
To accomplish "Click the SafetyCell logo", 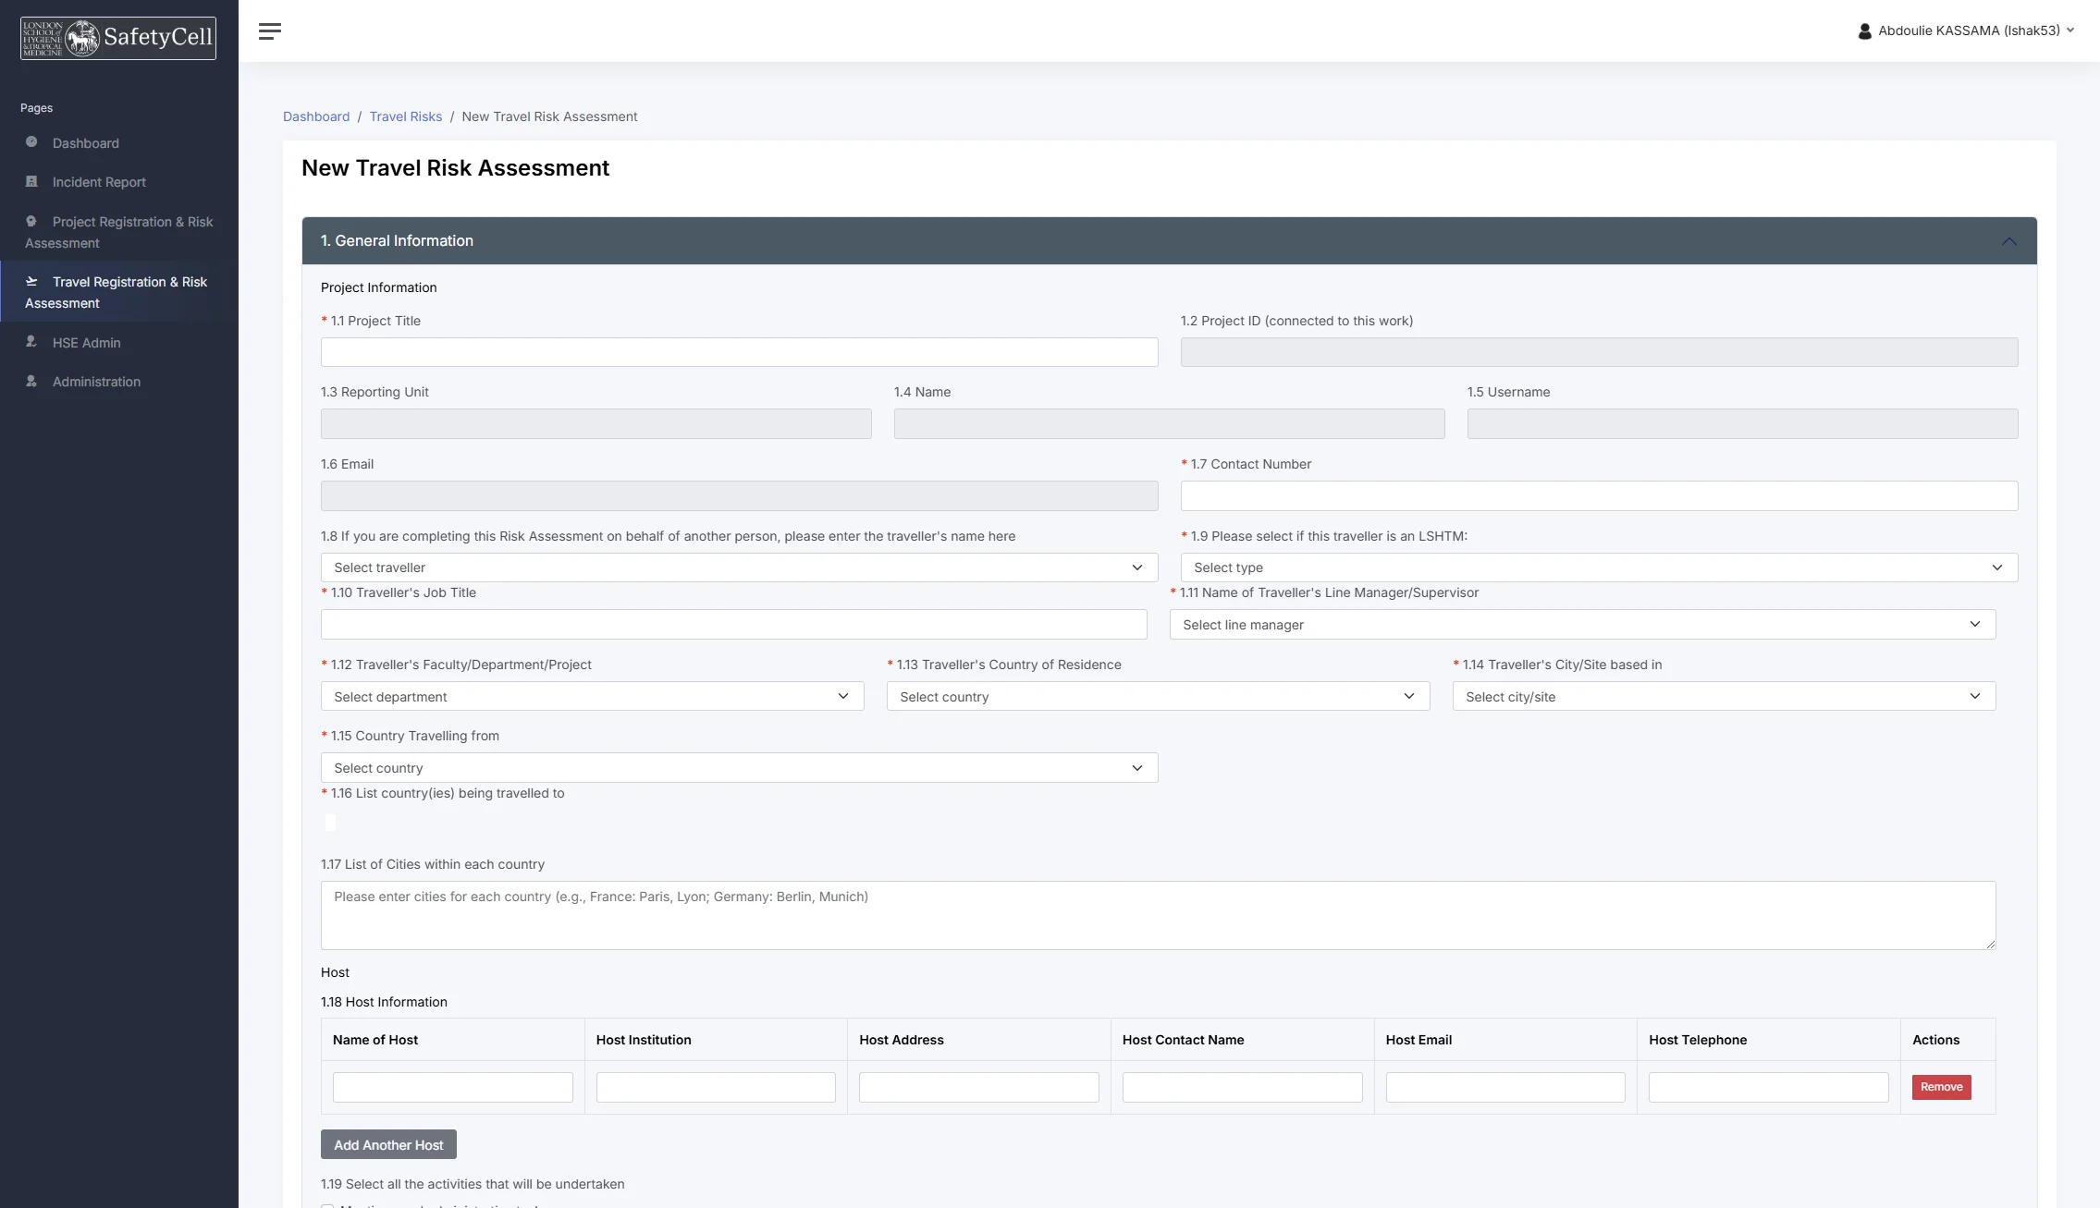I will (x=117, y=38).
